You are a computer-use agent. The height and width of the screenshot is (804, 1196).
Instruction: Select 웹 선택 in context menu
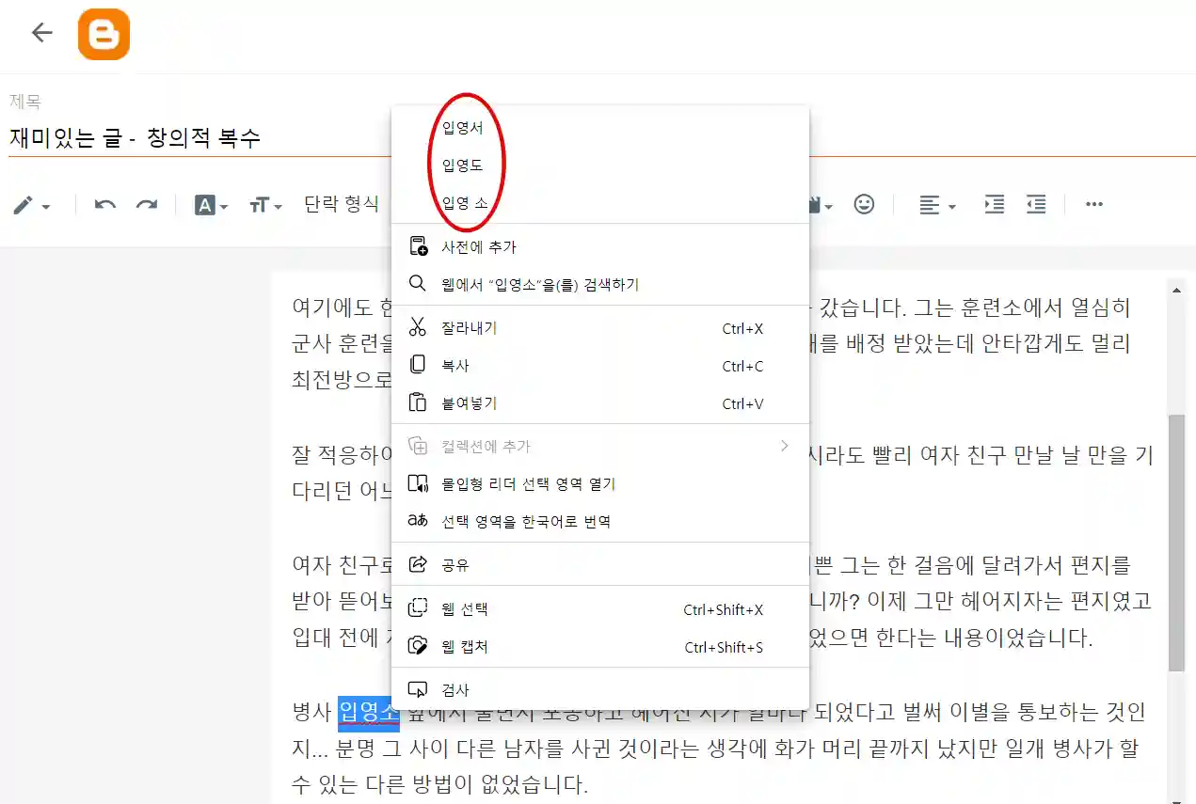coord(600,609)
